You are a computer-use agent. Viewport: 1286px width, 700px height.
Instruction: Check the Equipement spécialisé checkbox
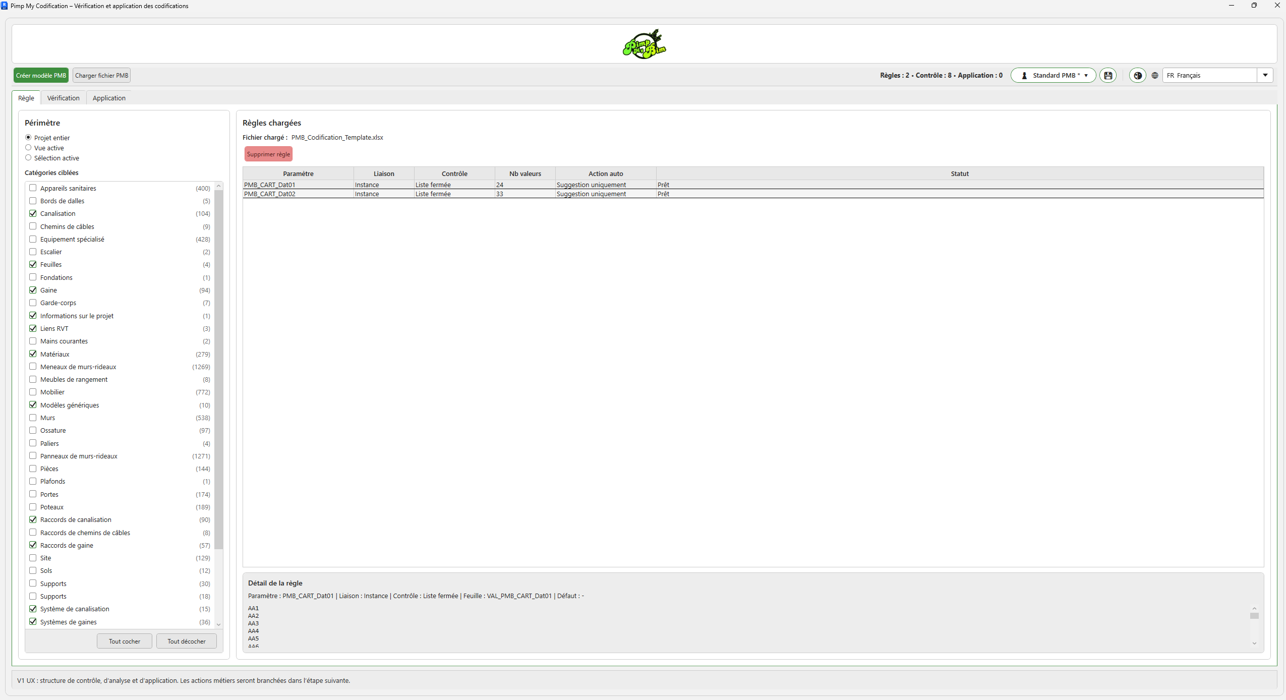[33, 239]
